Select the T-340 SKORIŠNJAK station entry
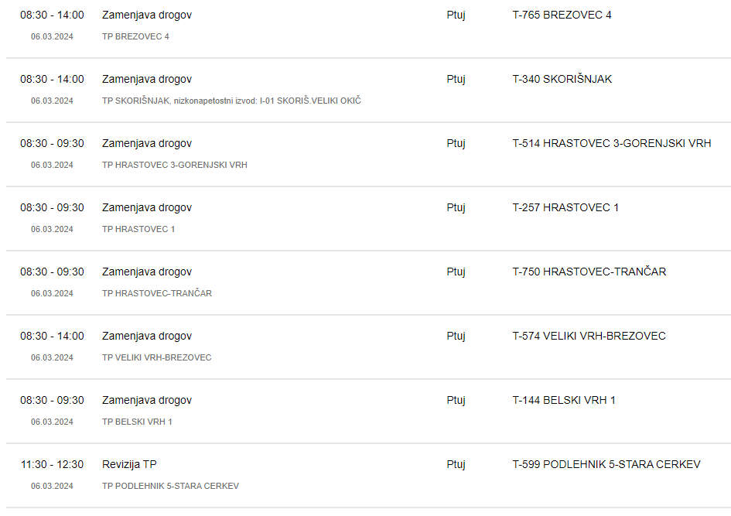731x516 pixels. 562,79
